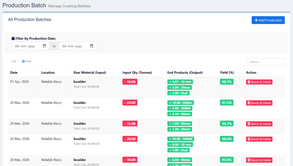Revert & Delete batch with 98.0% yield

259,139
